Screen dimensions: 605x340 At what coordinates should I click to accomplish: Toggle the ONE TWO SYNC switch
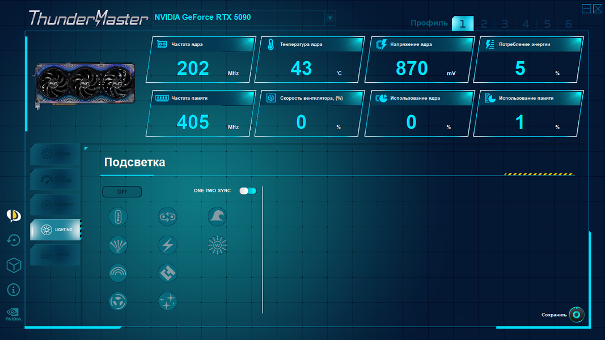coord(248,191)
